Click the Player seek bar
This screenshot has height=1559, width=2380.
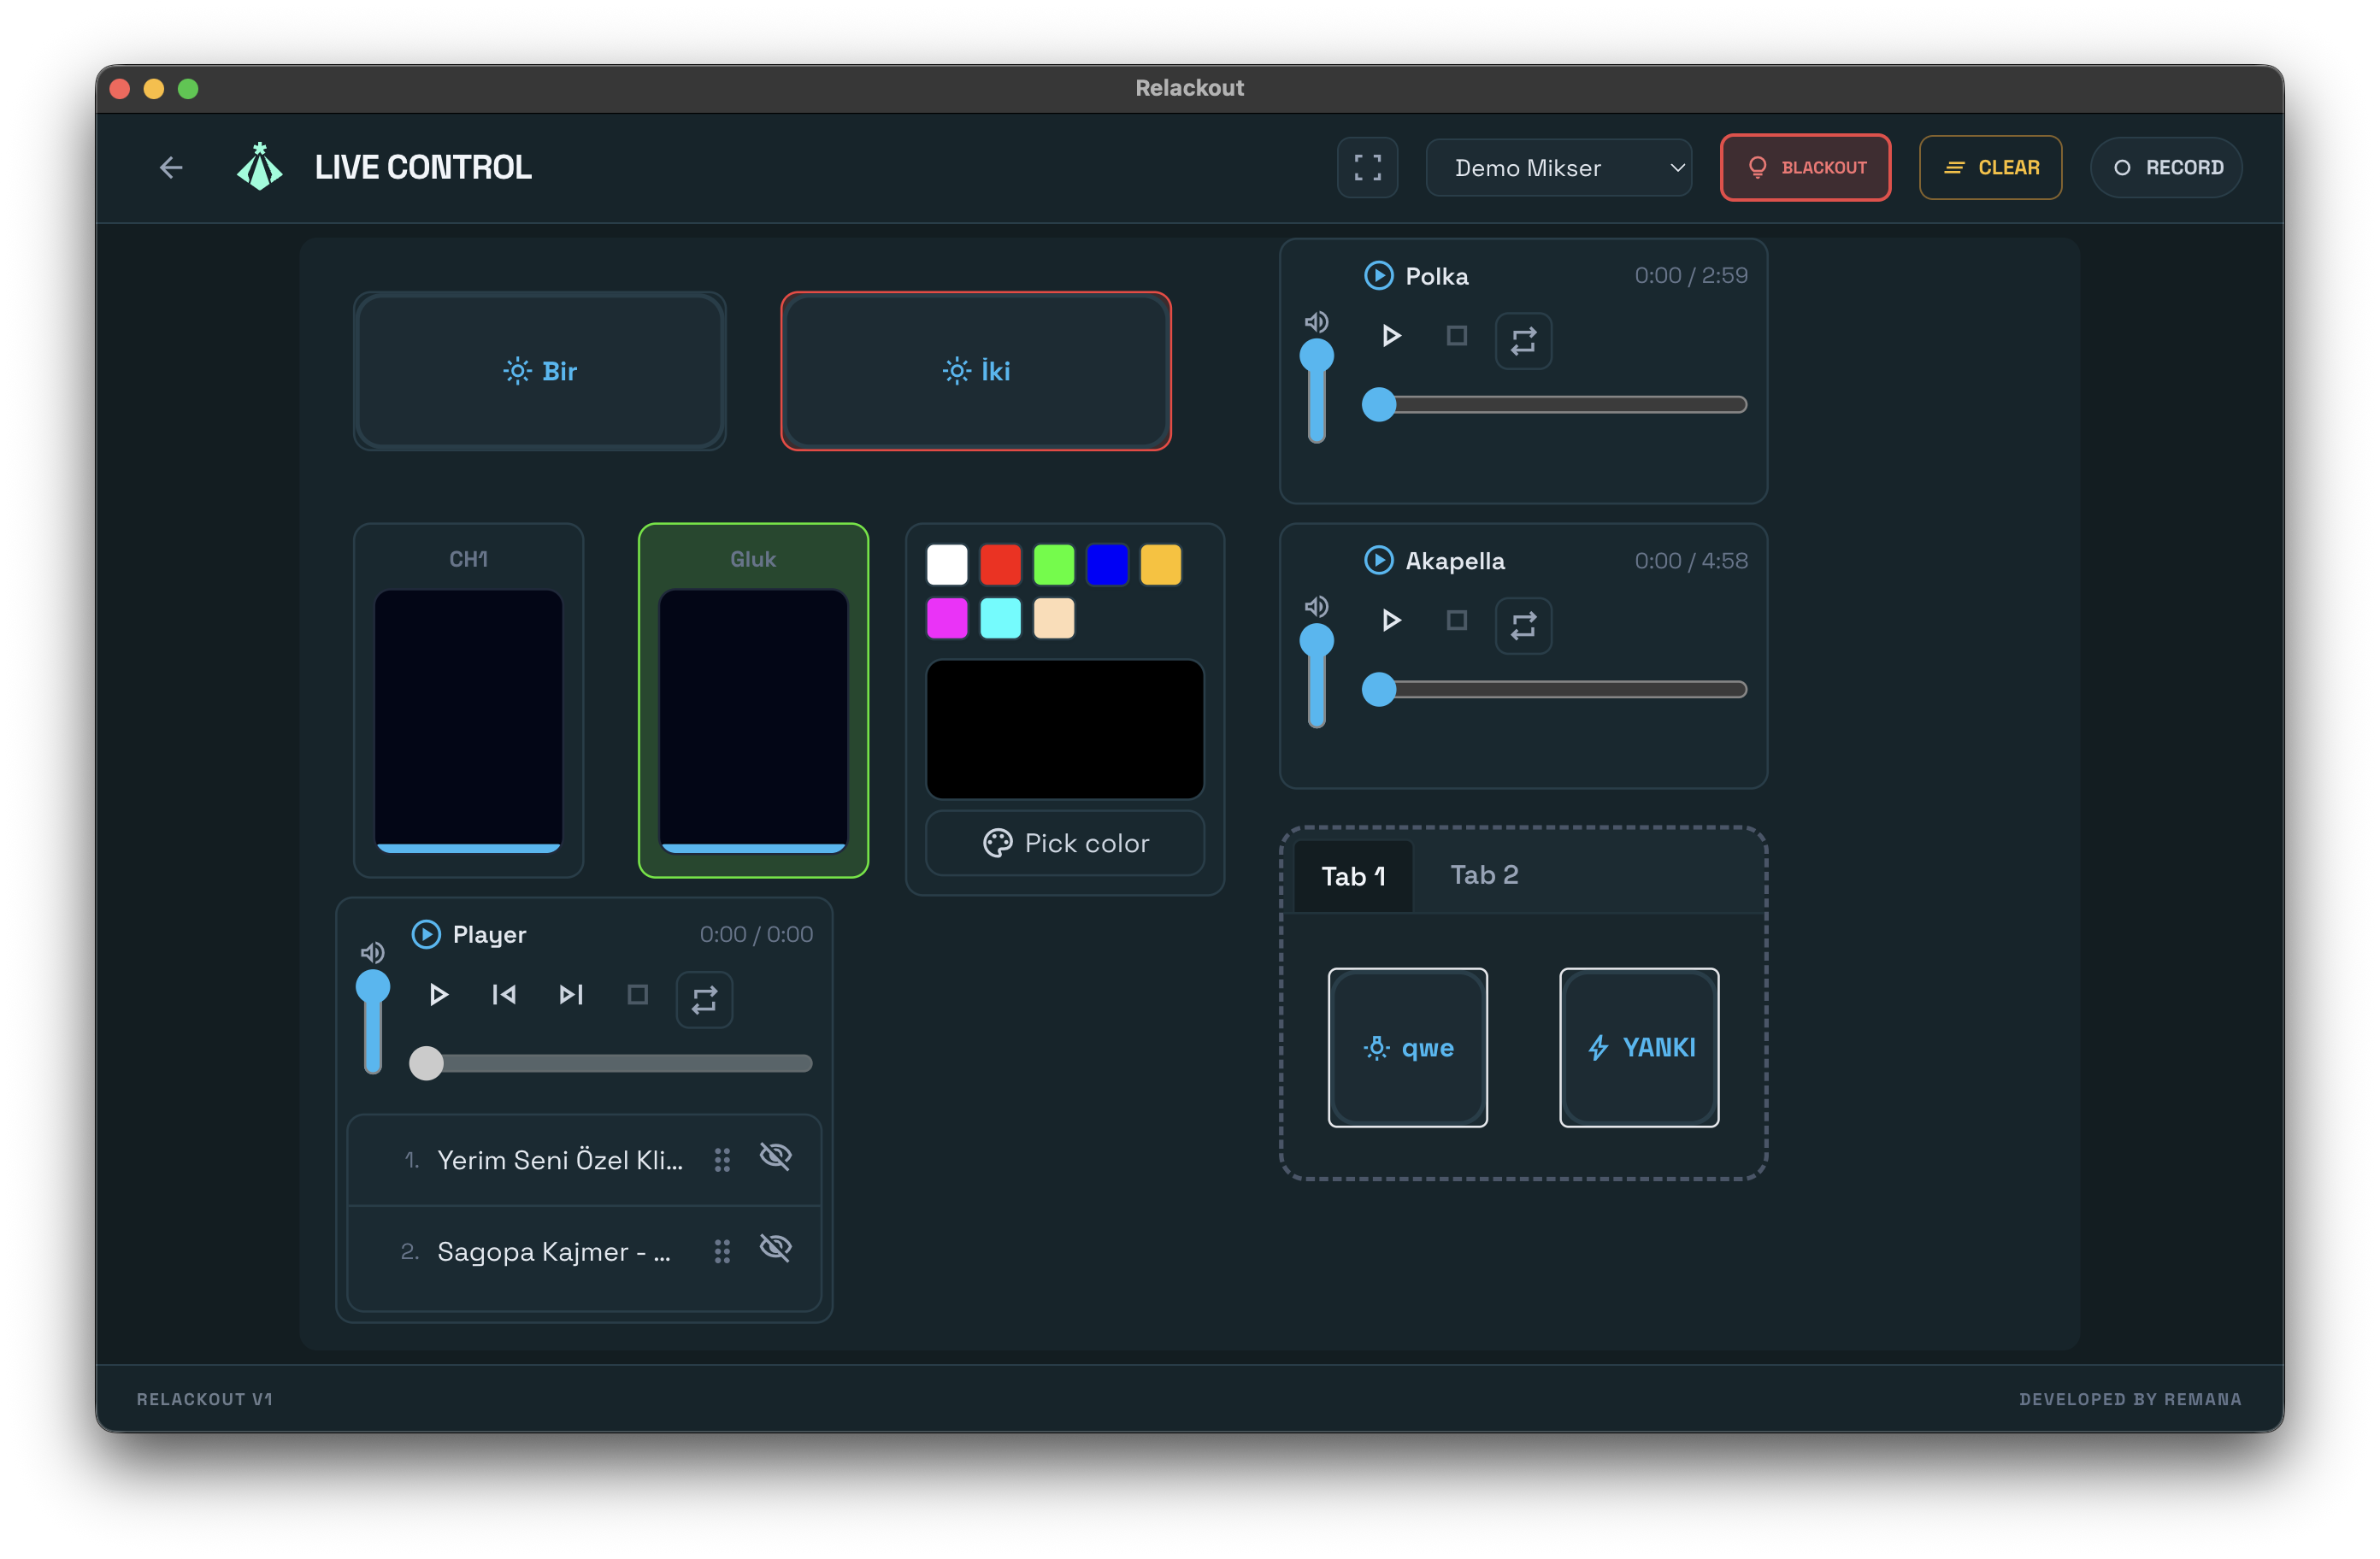pos(611,1063)
